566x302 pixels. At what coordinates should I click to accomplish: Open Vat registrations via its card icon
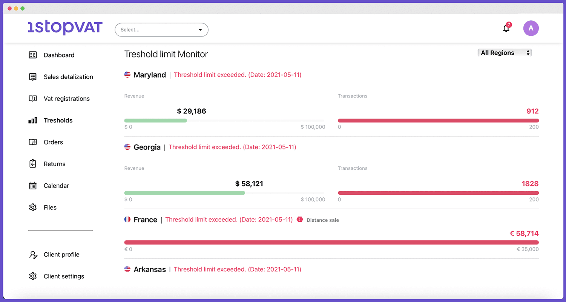[x=33, y=99]
